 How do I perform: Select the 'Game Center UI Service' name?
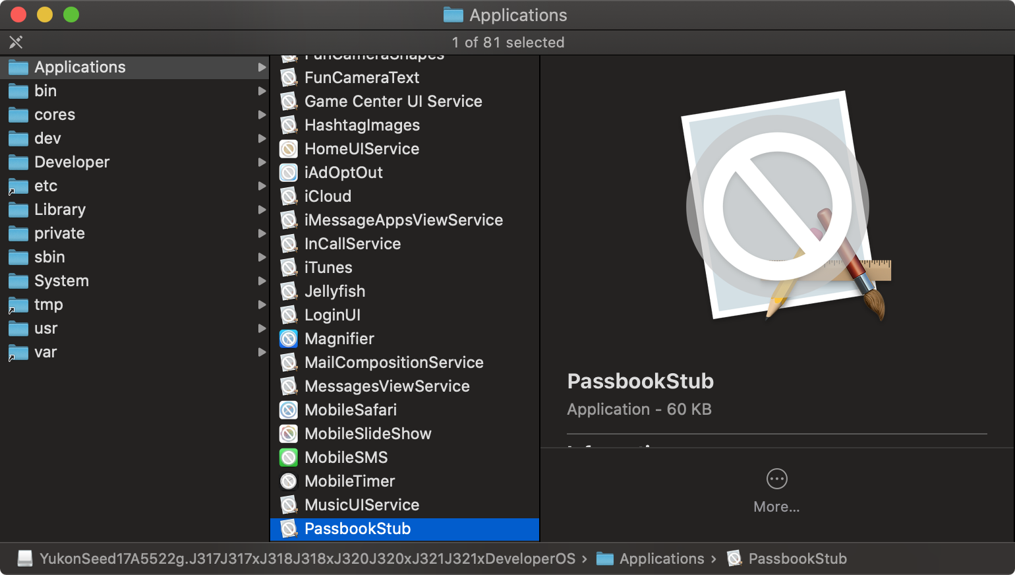393,102
